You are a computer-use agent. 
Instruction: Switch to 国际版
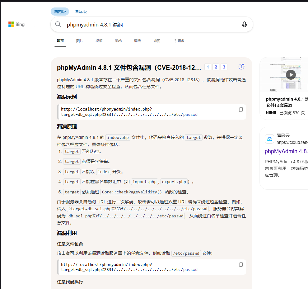(80, 11)
